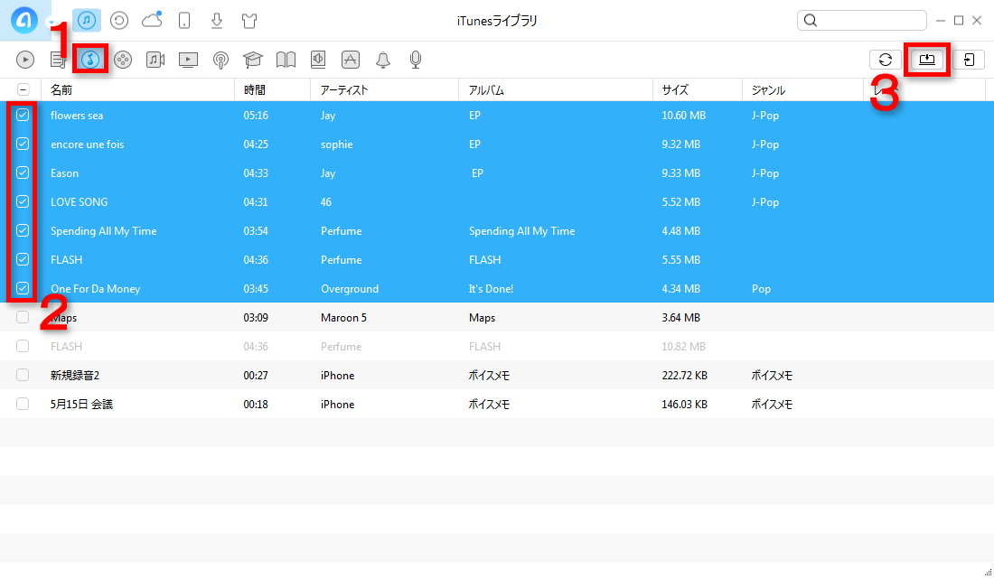Switch to the apps icon

coord(351,60)
